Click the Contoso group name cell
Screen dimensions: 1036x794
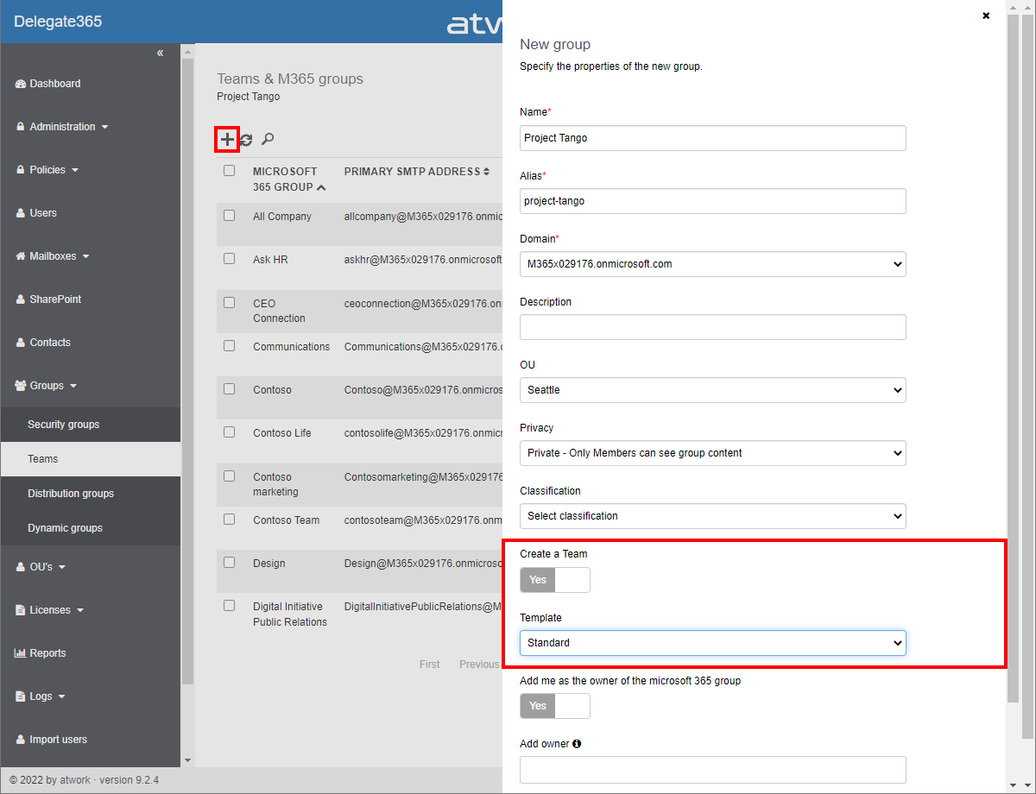pos(272,390)
